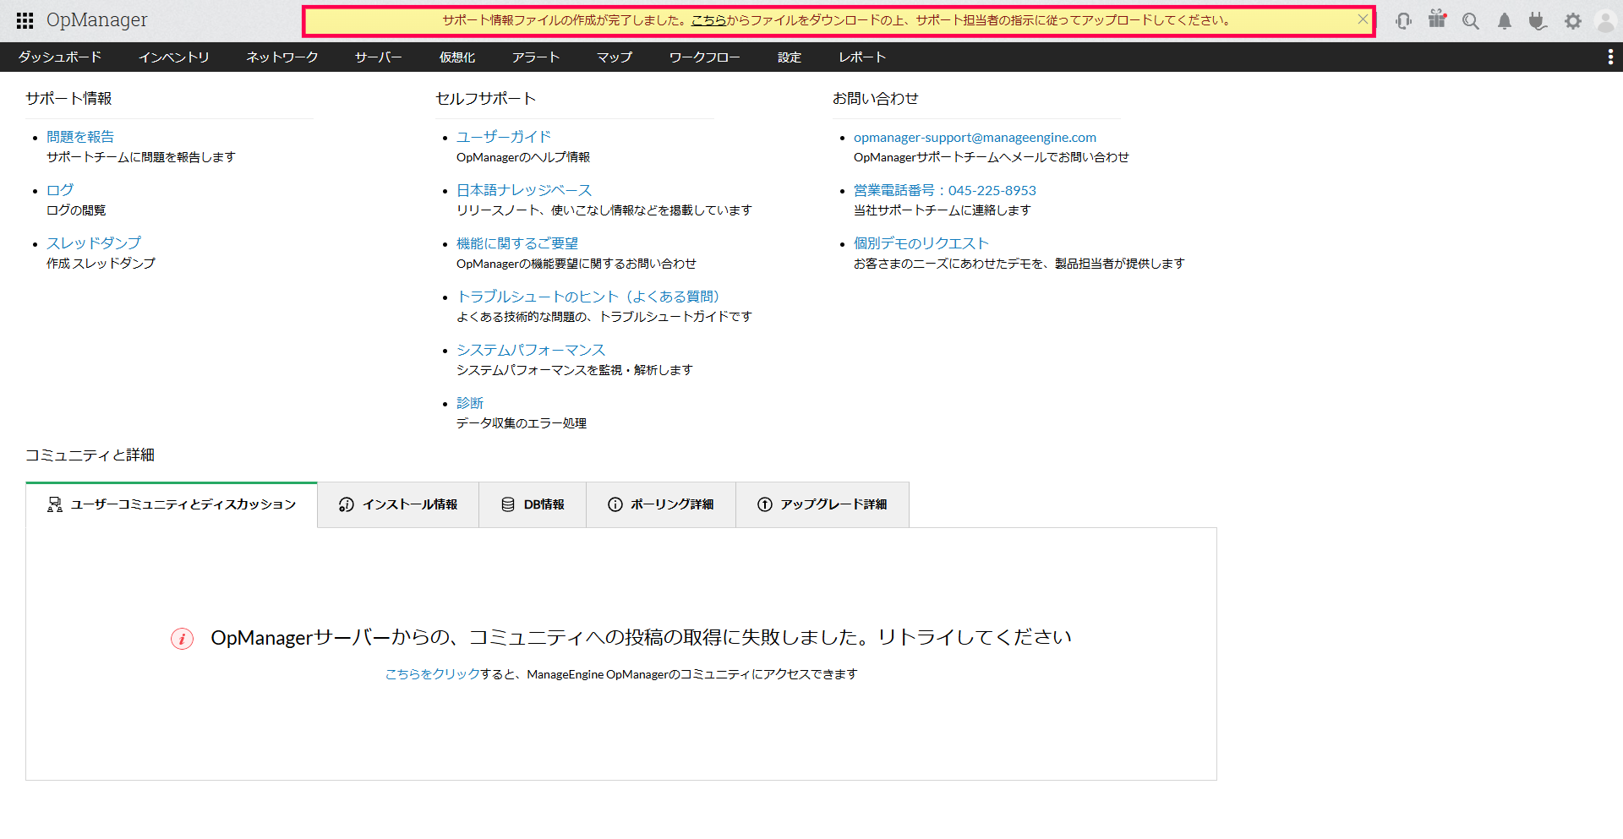Click the 営業電話番号 phone link
This screenshot has width=1623, height=839.
(x=945, y=190)
